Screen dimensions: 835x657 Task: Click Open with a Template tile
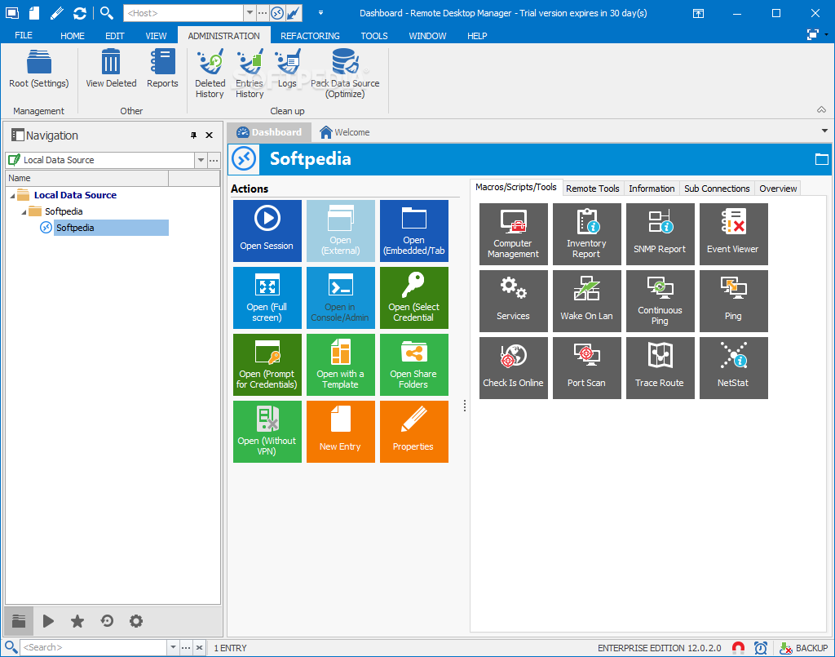click(341, 365)
